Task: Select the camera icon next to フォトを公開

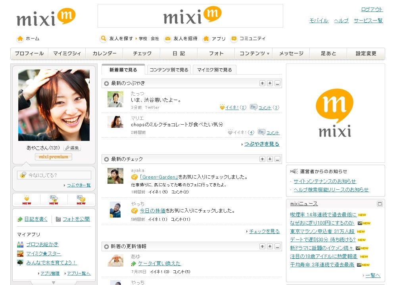Action: click(x=58, y=219)
